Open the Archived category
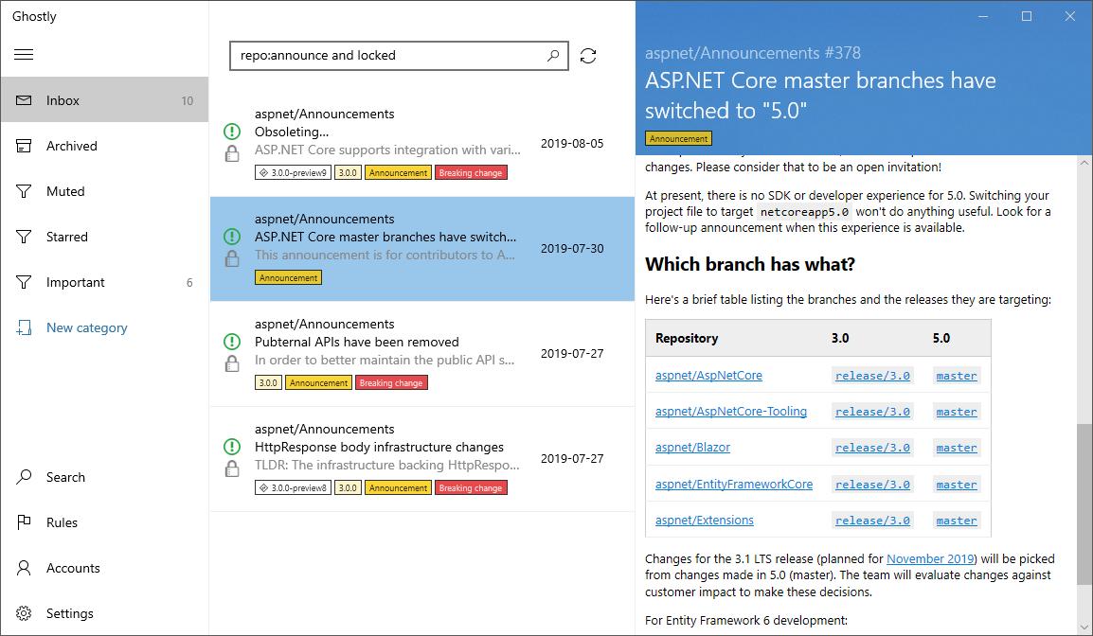The width and height of the screenshot is (1093, 636). pos(104,146)
